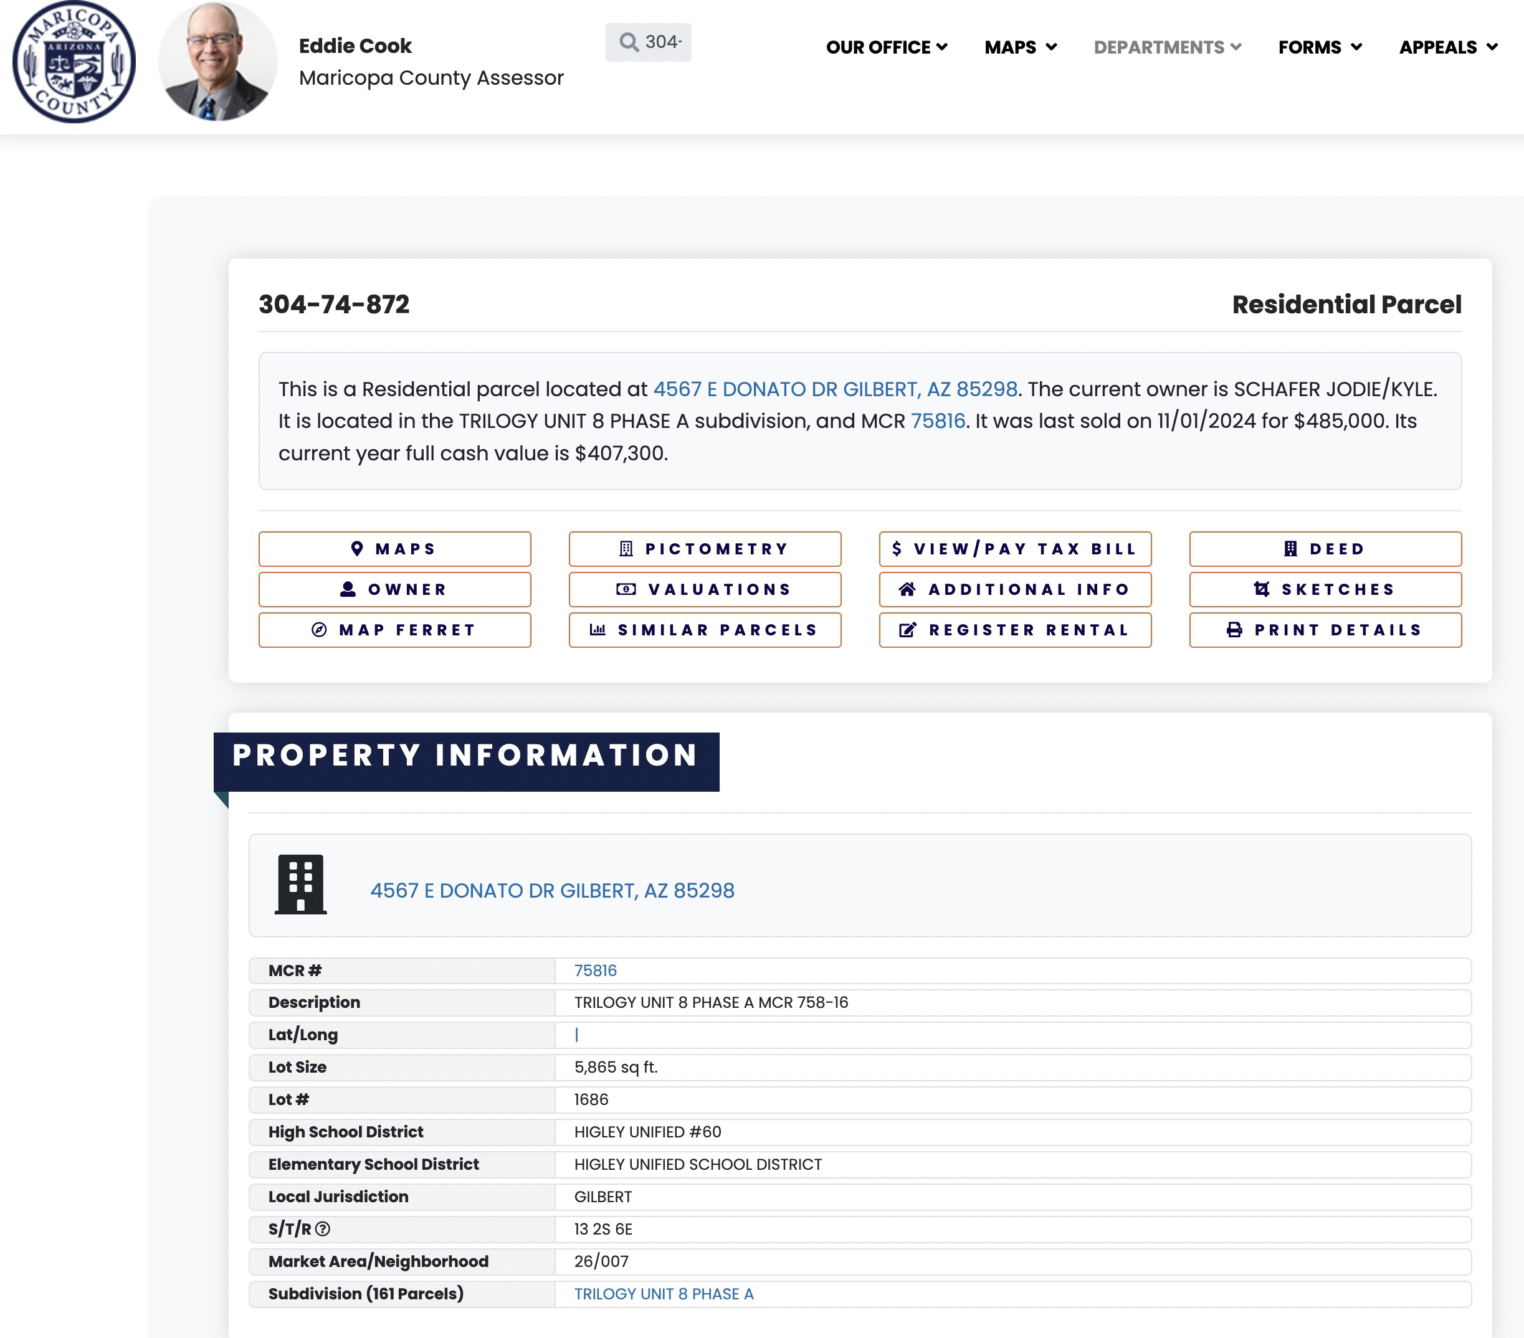Image resolution: width=1524 pixels, height=1338 pixels.
Task: Click the Eddie Cook name text
Action: (x=355, y=45)
